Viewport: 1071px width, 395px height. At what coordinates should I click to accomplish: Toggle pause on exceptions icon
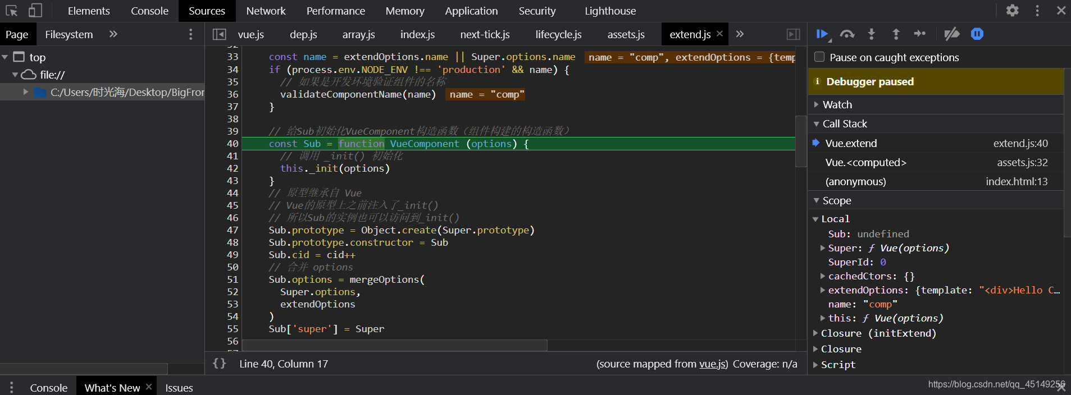[977, 34]
